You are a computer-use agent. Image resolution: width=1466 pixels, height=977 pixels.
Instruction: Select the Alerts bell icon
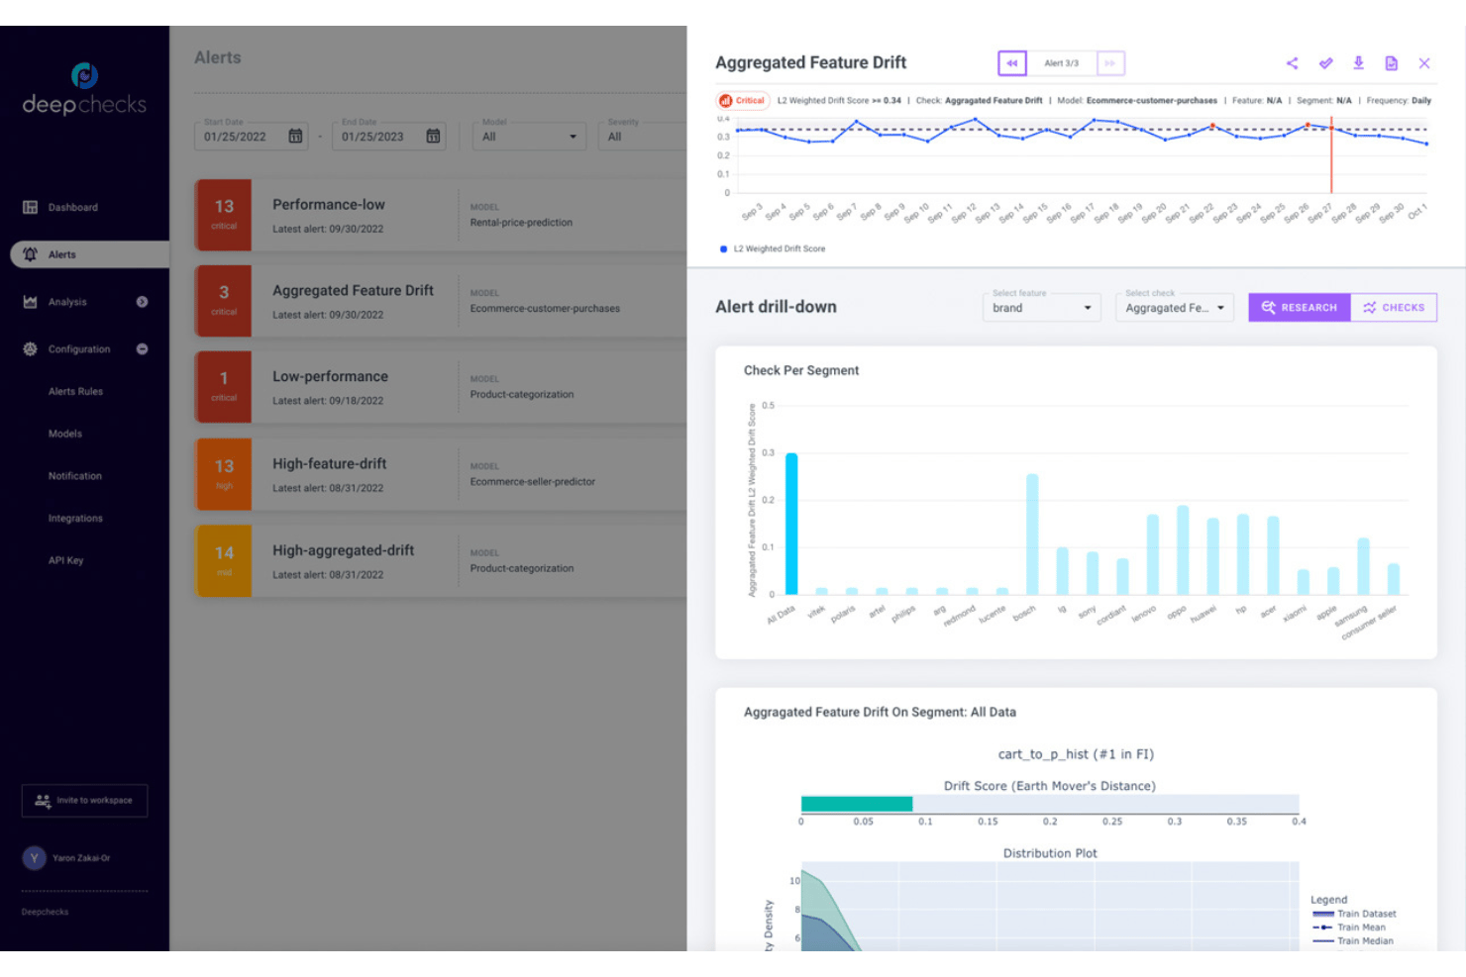click(31, 254)
